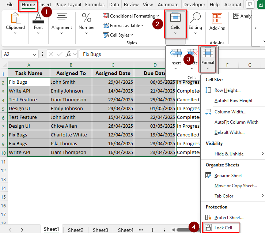Select Protect Sheet menu option
This screenshot has width=265, height=233.
(x=229, y=218)
